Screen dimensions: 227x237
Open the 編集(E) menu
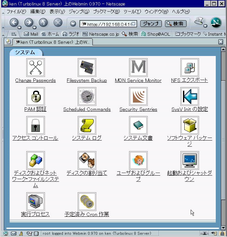pos(38,12)
